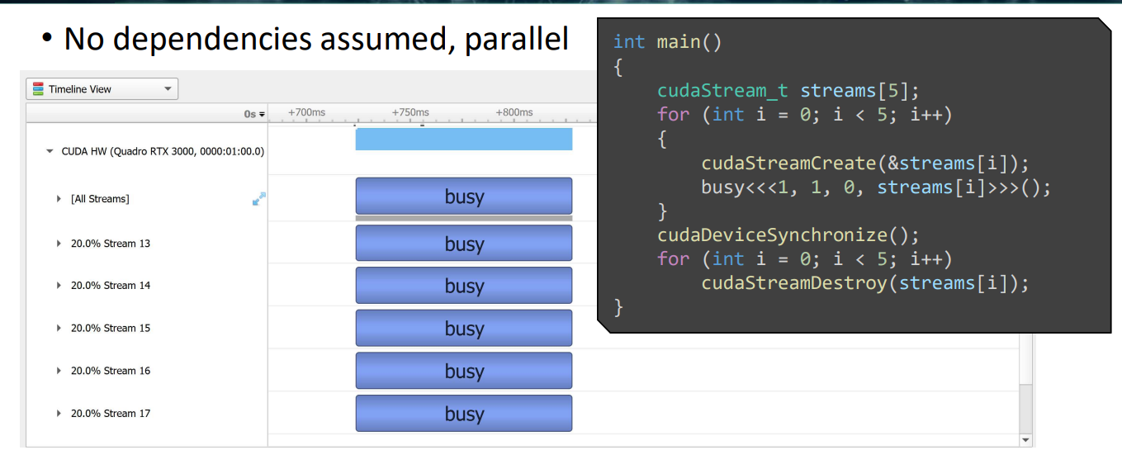Expand the Stream 14 row
Image resolution: width=1122 pixels, height=455 pixels.
(59, 286)
